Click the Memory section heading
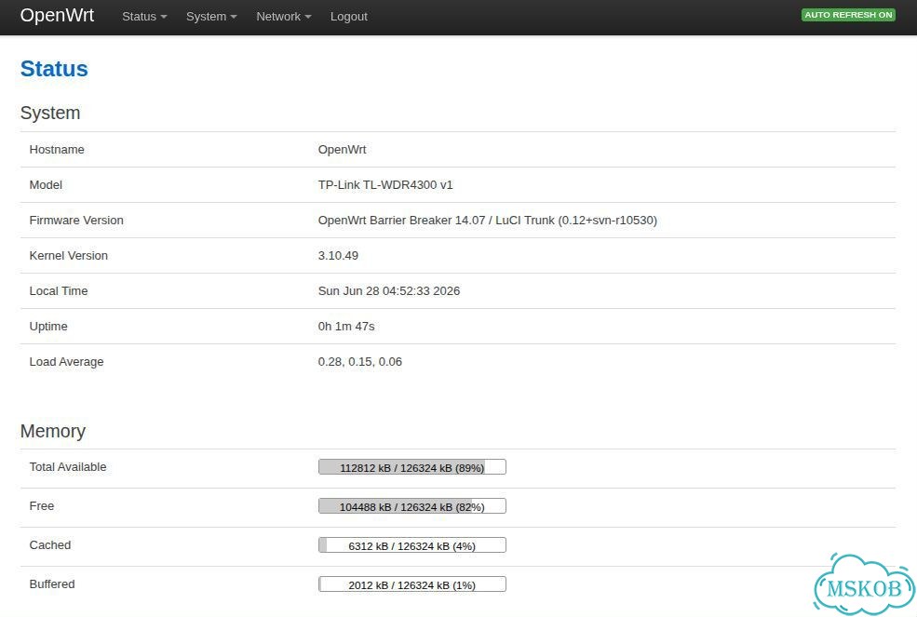This screenshot has height=617, width=917. [x=53, y=431]
